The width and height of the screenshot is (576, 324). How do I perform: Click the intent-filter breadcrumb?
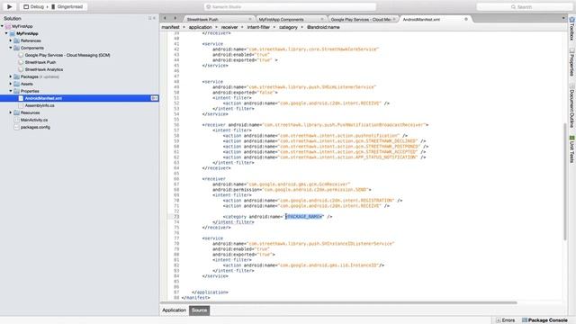click(258, 27)
